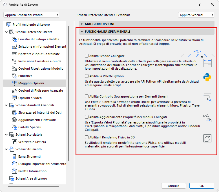Click the linked modules property update icon
The image size is (219, 192).
click(207, 118)
